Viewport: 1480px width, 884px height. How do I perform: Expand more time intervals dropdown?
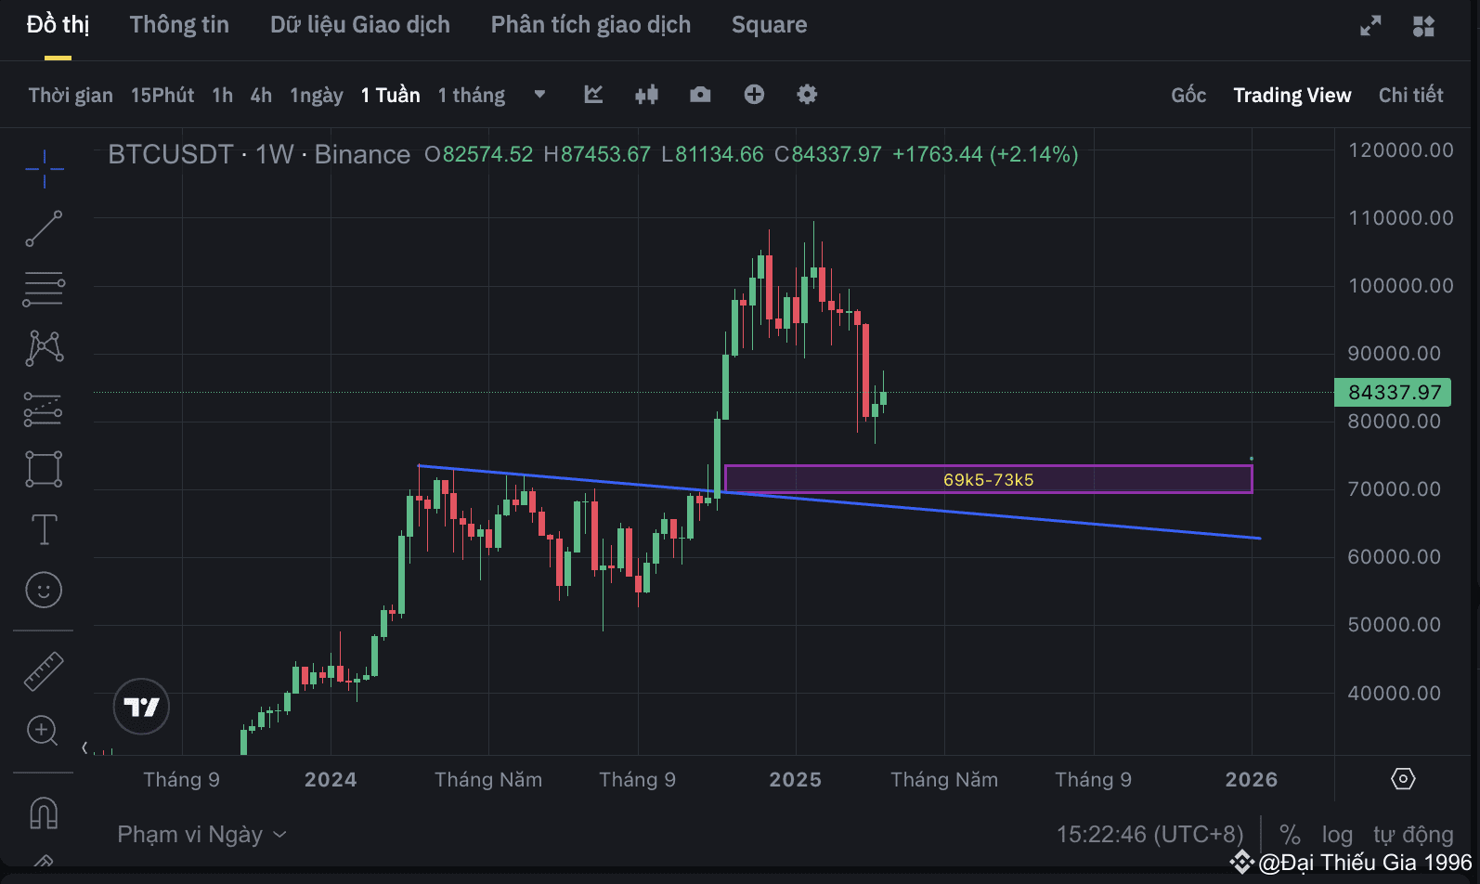(539, 95)
